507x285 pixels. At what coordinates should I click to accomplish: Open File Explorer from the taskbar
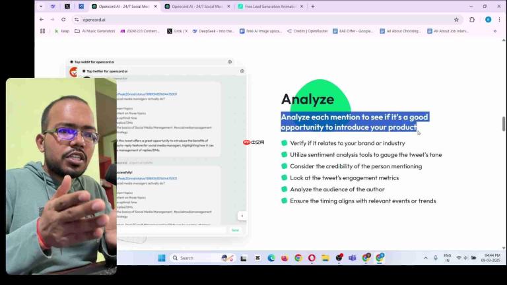325,258
